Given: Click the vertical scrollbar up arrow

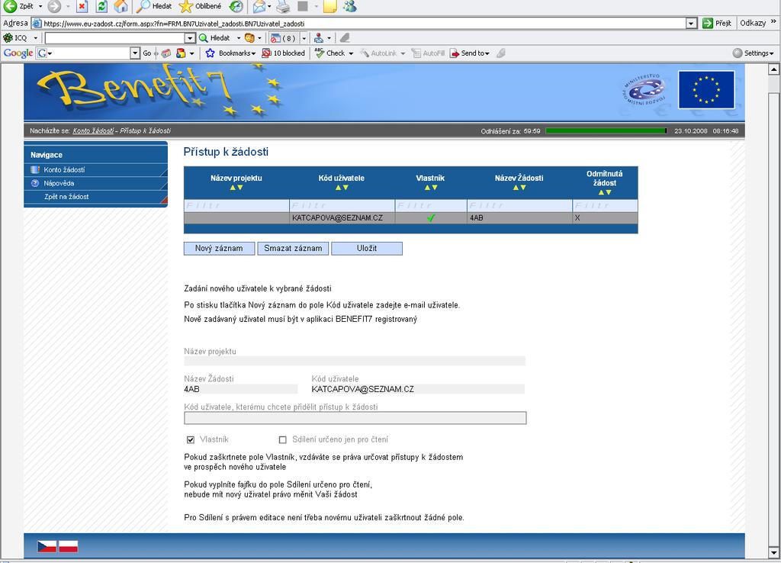Looking at the screenshot, I should tap(773, 69).
